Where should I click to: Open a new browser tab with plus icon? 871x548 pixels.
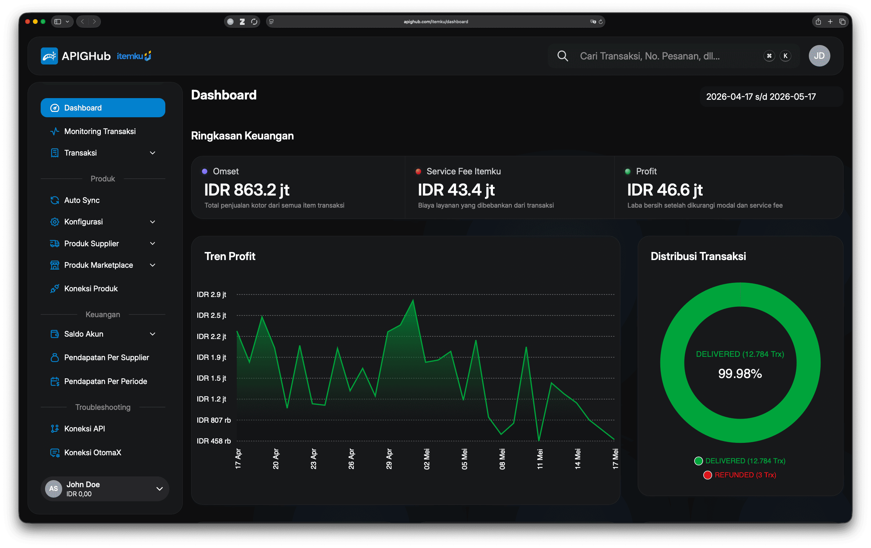click(830, 22)
